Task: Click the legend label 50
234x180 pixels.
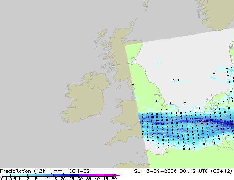Action: 114,179
